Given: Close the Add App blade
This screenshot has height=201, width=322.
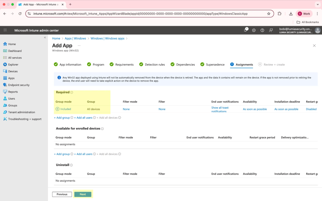Looking at the screenshot, I should pyautogui.click(x=314, y=46).
